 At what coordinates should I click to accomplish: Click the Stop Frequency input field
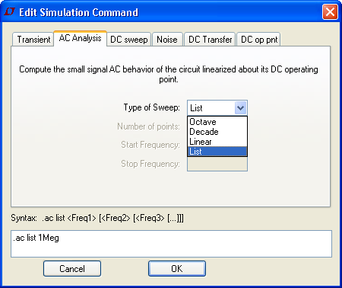point(217,164)
